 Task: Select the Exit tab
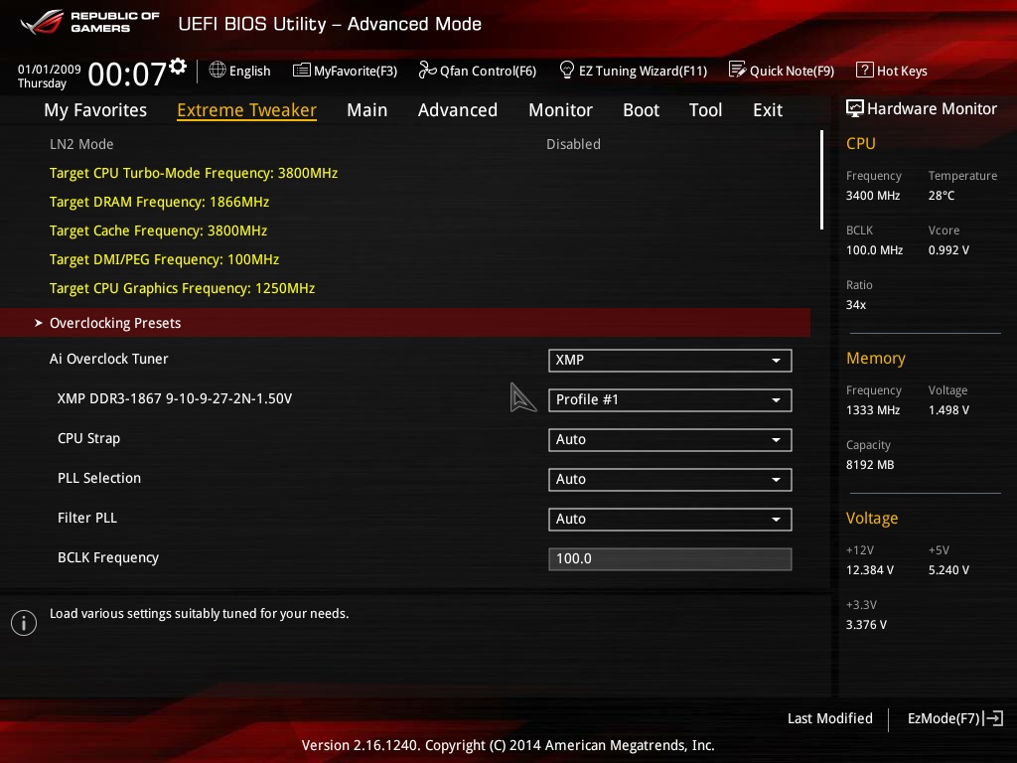click(768, 110)
